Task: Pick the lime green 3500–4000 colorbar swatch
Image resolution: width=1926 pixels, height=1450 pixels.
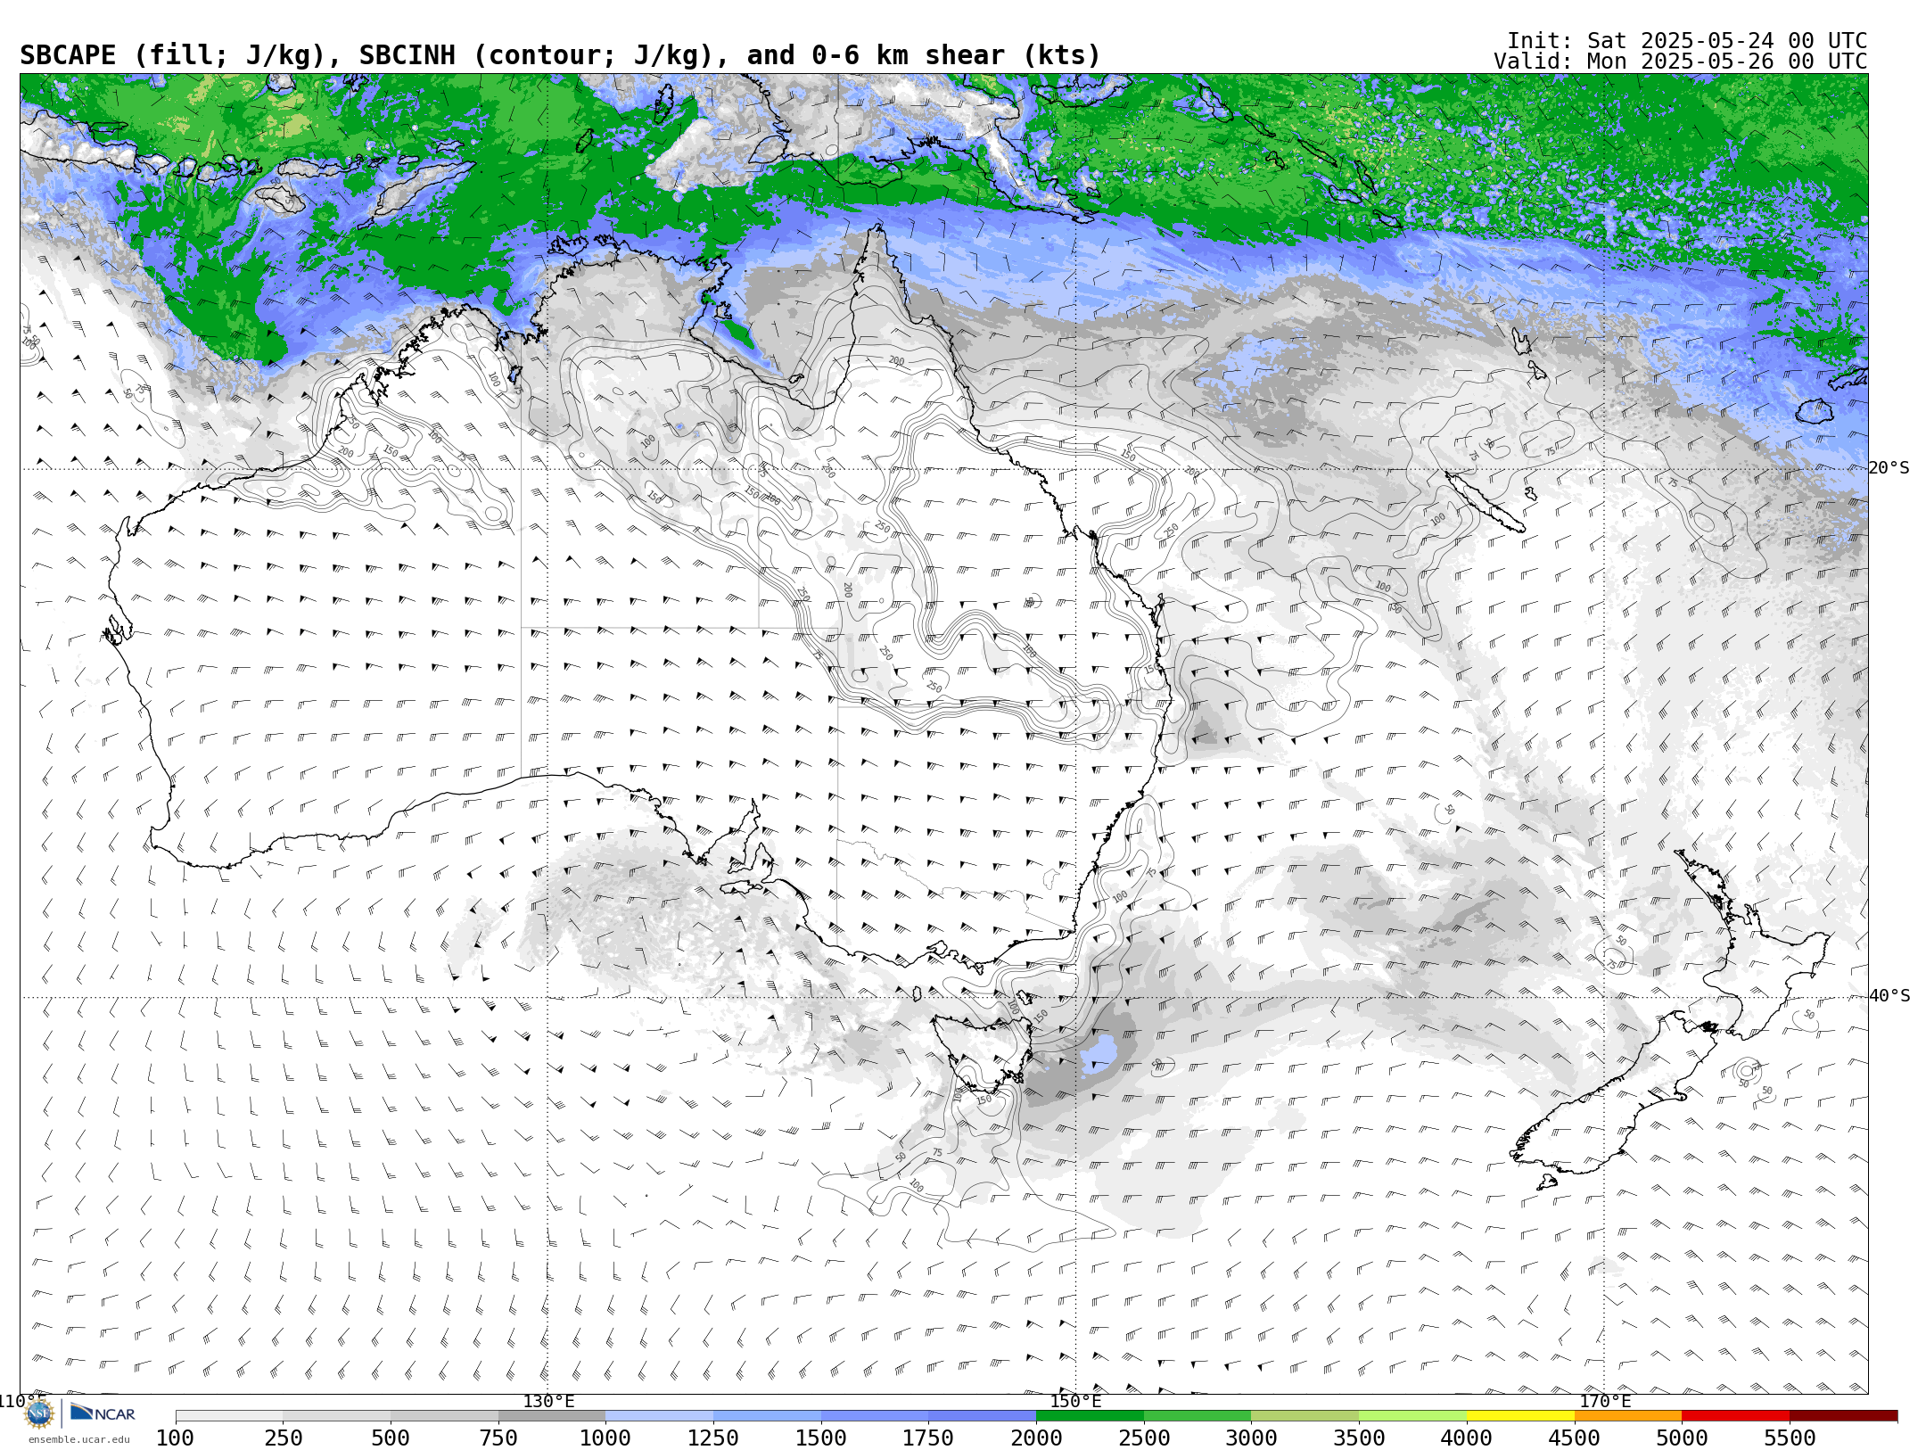Action: pos(1412,1416)
